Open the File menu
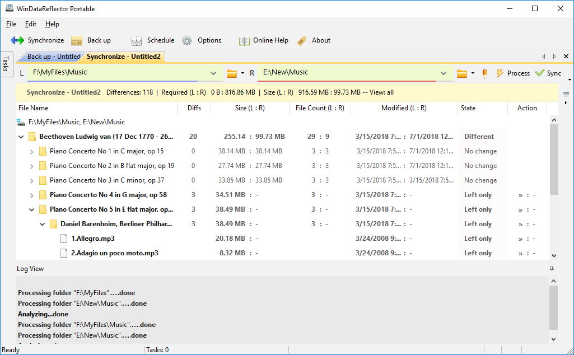This screenshot has height=355, width=574. tap(11, 24)
